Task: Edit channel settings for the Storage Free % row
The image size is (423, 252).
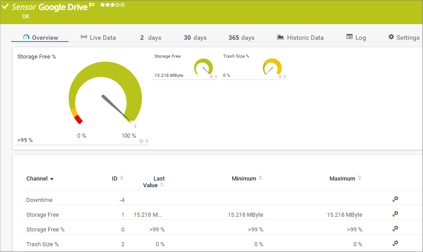Action: point(395,229)
